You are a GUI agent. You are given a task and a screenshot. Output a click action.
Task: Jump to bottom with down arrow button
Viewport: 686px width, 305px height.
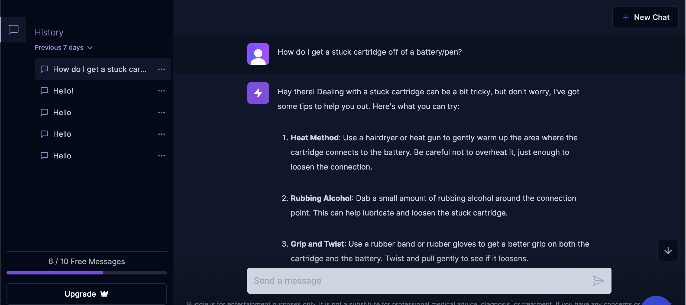(x=668, y=250)
